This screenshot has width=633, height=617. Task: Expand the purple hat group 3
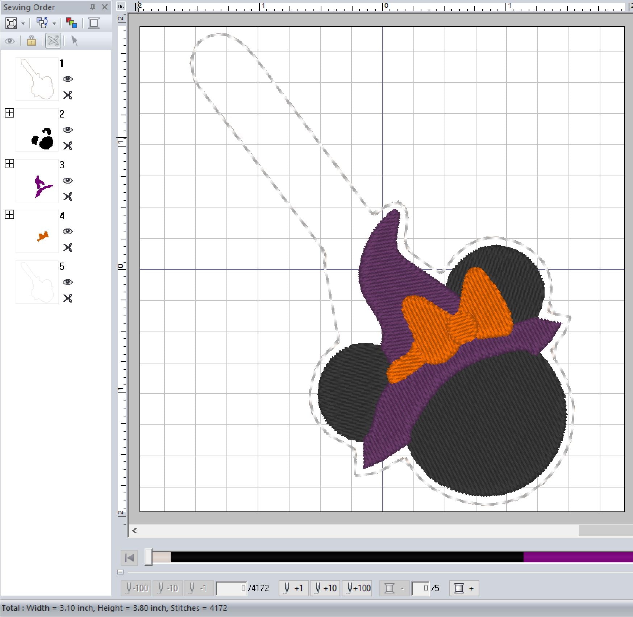click(9, 164)
